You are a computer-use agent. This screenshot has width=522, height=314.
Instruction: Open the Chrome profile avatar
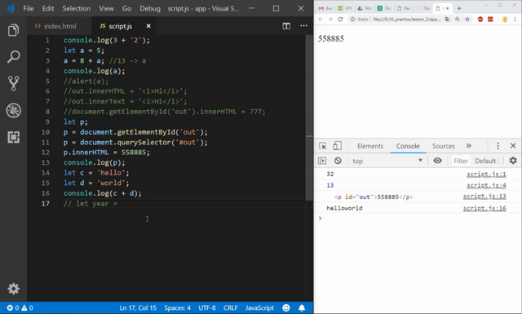pos(505,20)
